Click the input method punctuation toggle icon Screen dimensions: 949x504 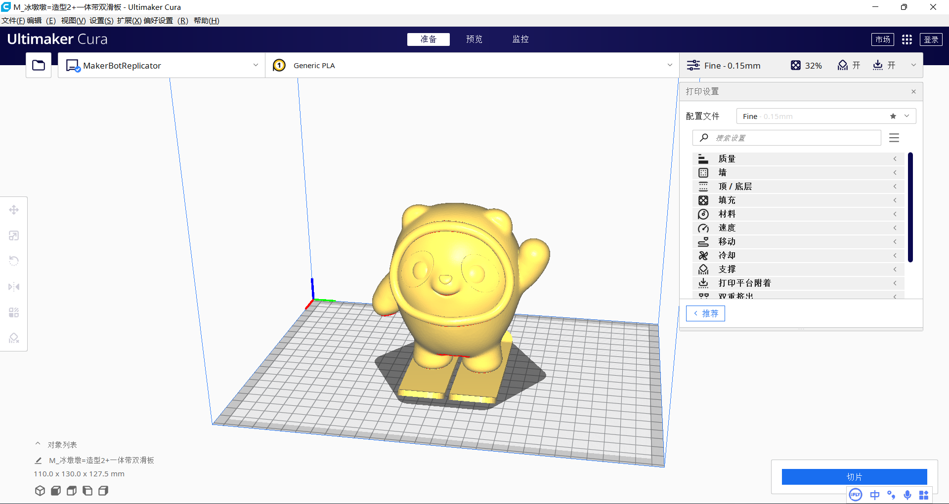click(x=891, y=495)
